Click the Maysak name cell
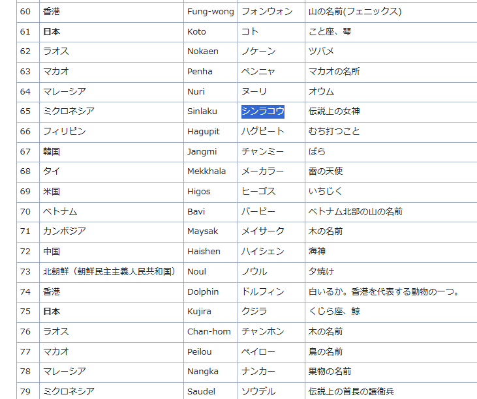This screenshot has width=477, height=399. pyautogui.click(x=203, y=231)
